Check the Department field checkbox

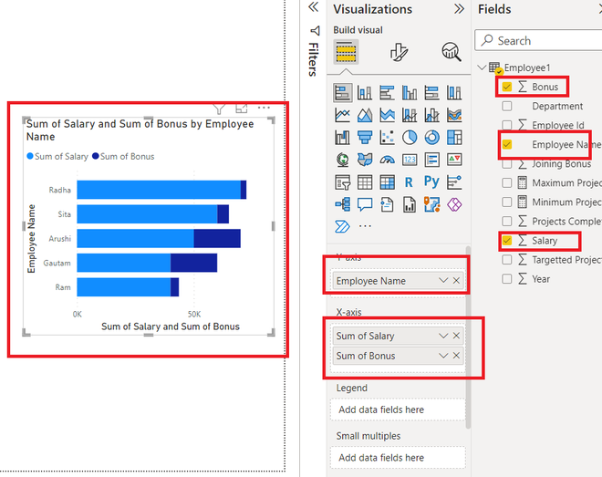(x=507, y=106)
